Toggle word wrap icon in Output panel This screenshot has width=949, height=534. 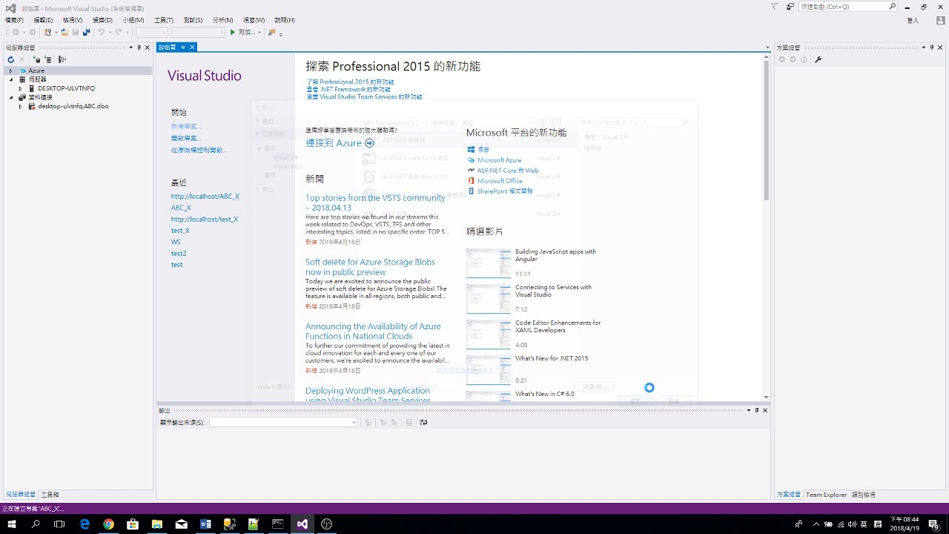[x=423, y=422]
